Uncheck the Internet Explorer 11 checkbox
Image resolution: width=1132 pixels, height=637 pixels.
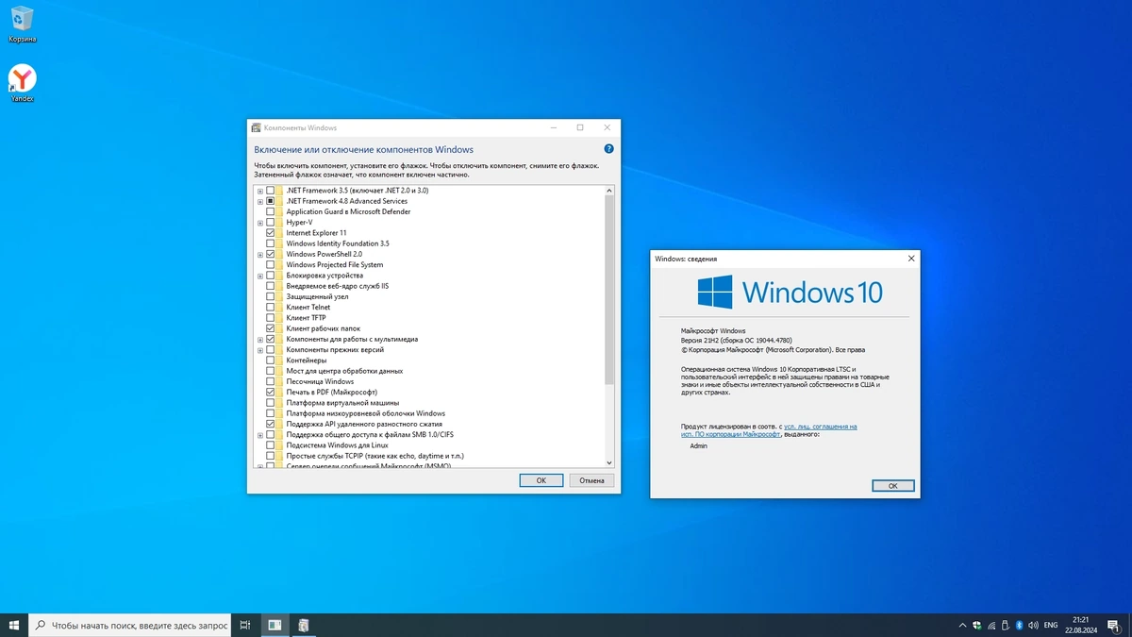pos(271,232)
